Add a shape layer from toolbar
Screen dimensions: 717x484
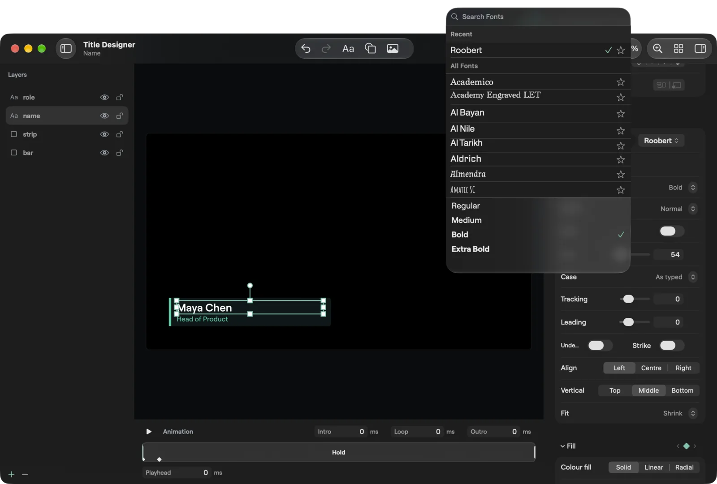coord(370,48)
